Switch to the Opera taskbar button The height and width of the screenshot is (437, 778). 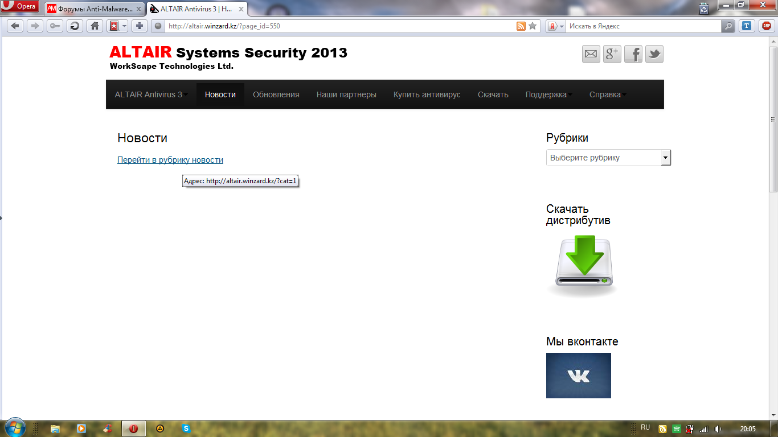point(133,428)
